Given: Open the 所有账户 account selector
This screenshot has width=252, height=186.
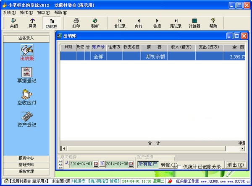Looking at the screenshot, I should (148, 164).
